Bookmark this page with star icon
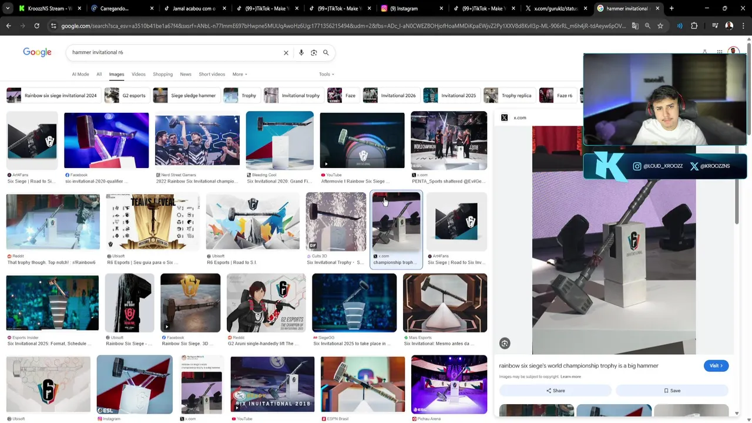 click(x=660, y=26)
